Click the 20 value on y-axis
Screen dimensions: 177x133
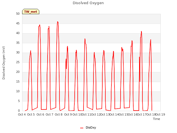tap(18, 72)
